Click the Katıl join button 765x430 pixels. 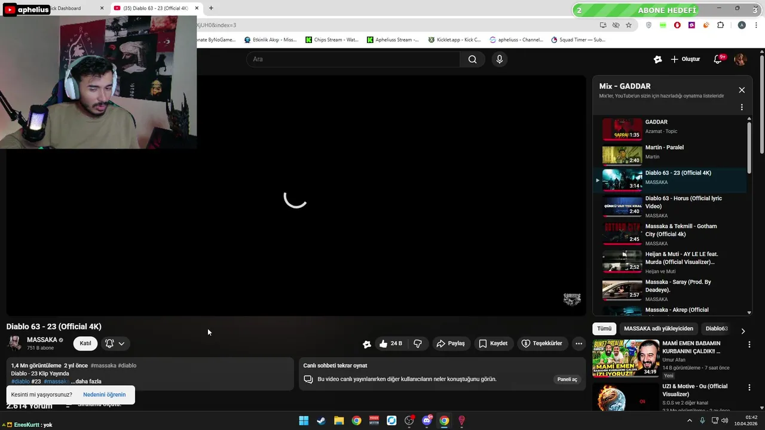pyautogui.click(x=85, y=343)
